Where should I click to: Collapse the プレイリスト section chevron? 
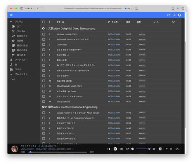coord(11,74)
